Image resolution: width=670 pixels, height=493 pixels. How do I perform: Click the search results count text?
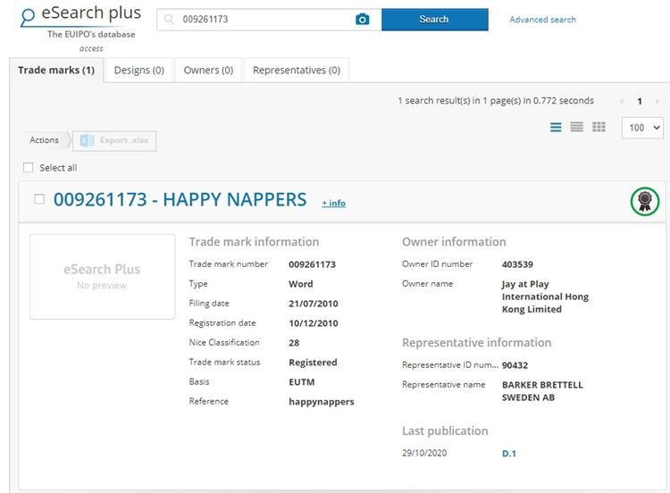click(496, 101)
